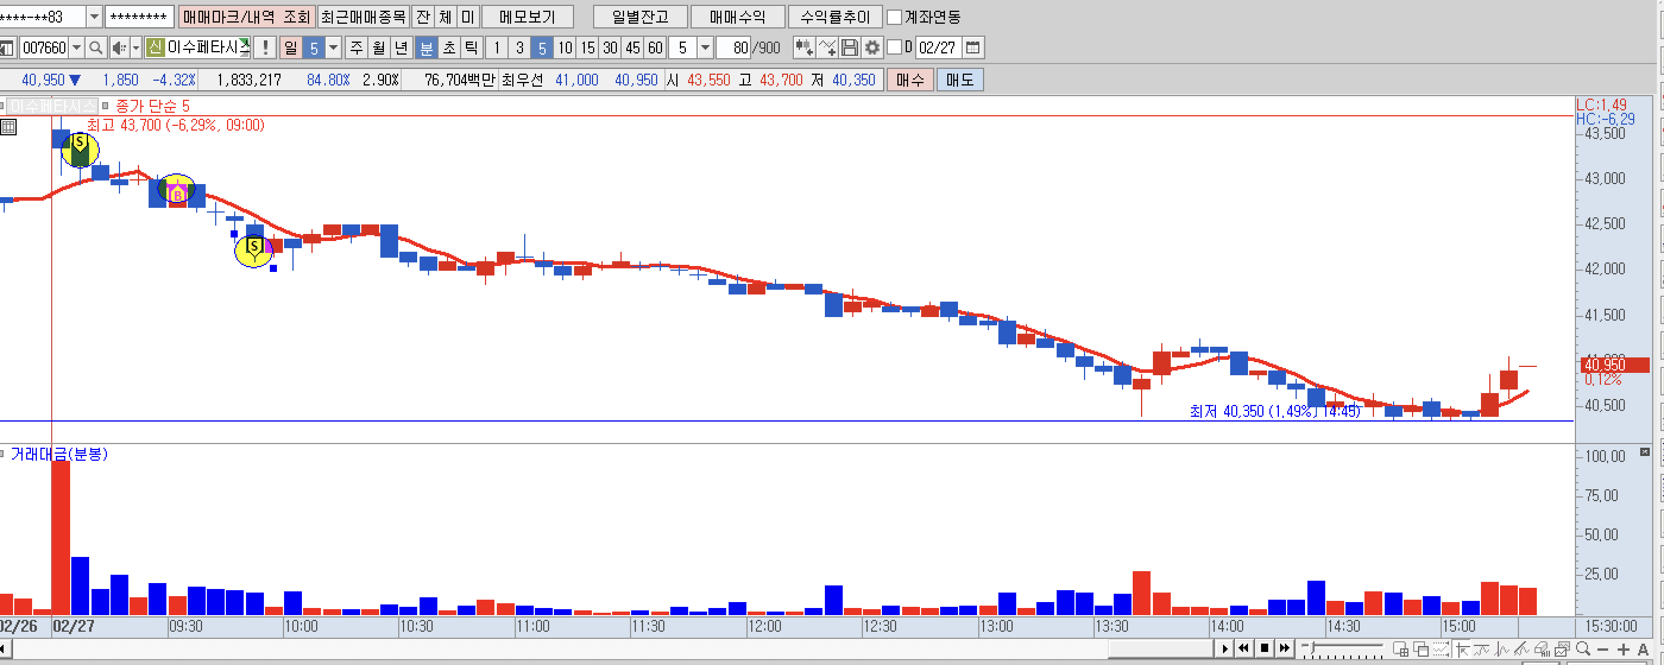This screenshot has width=1664, height=665.
Task: Click the minus zoom-out icon
Action: pos(1603,650)
